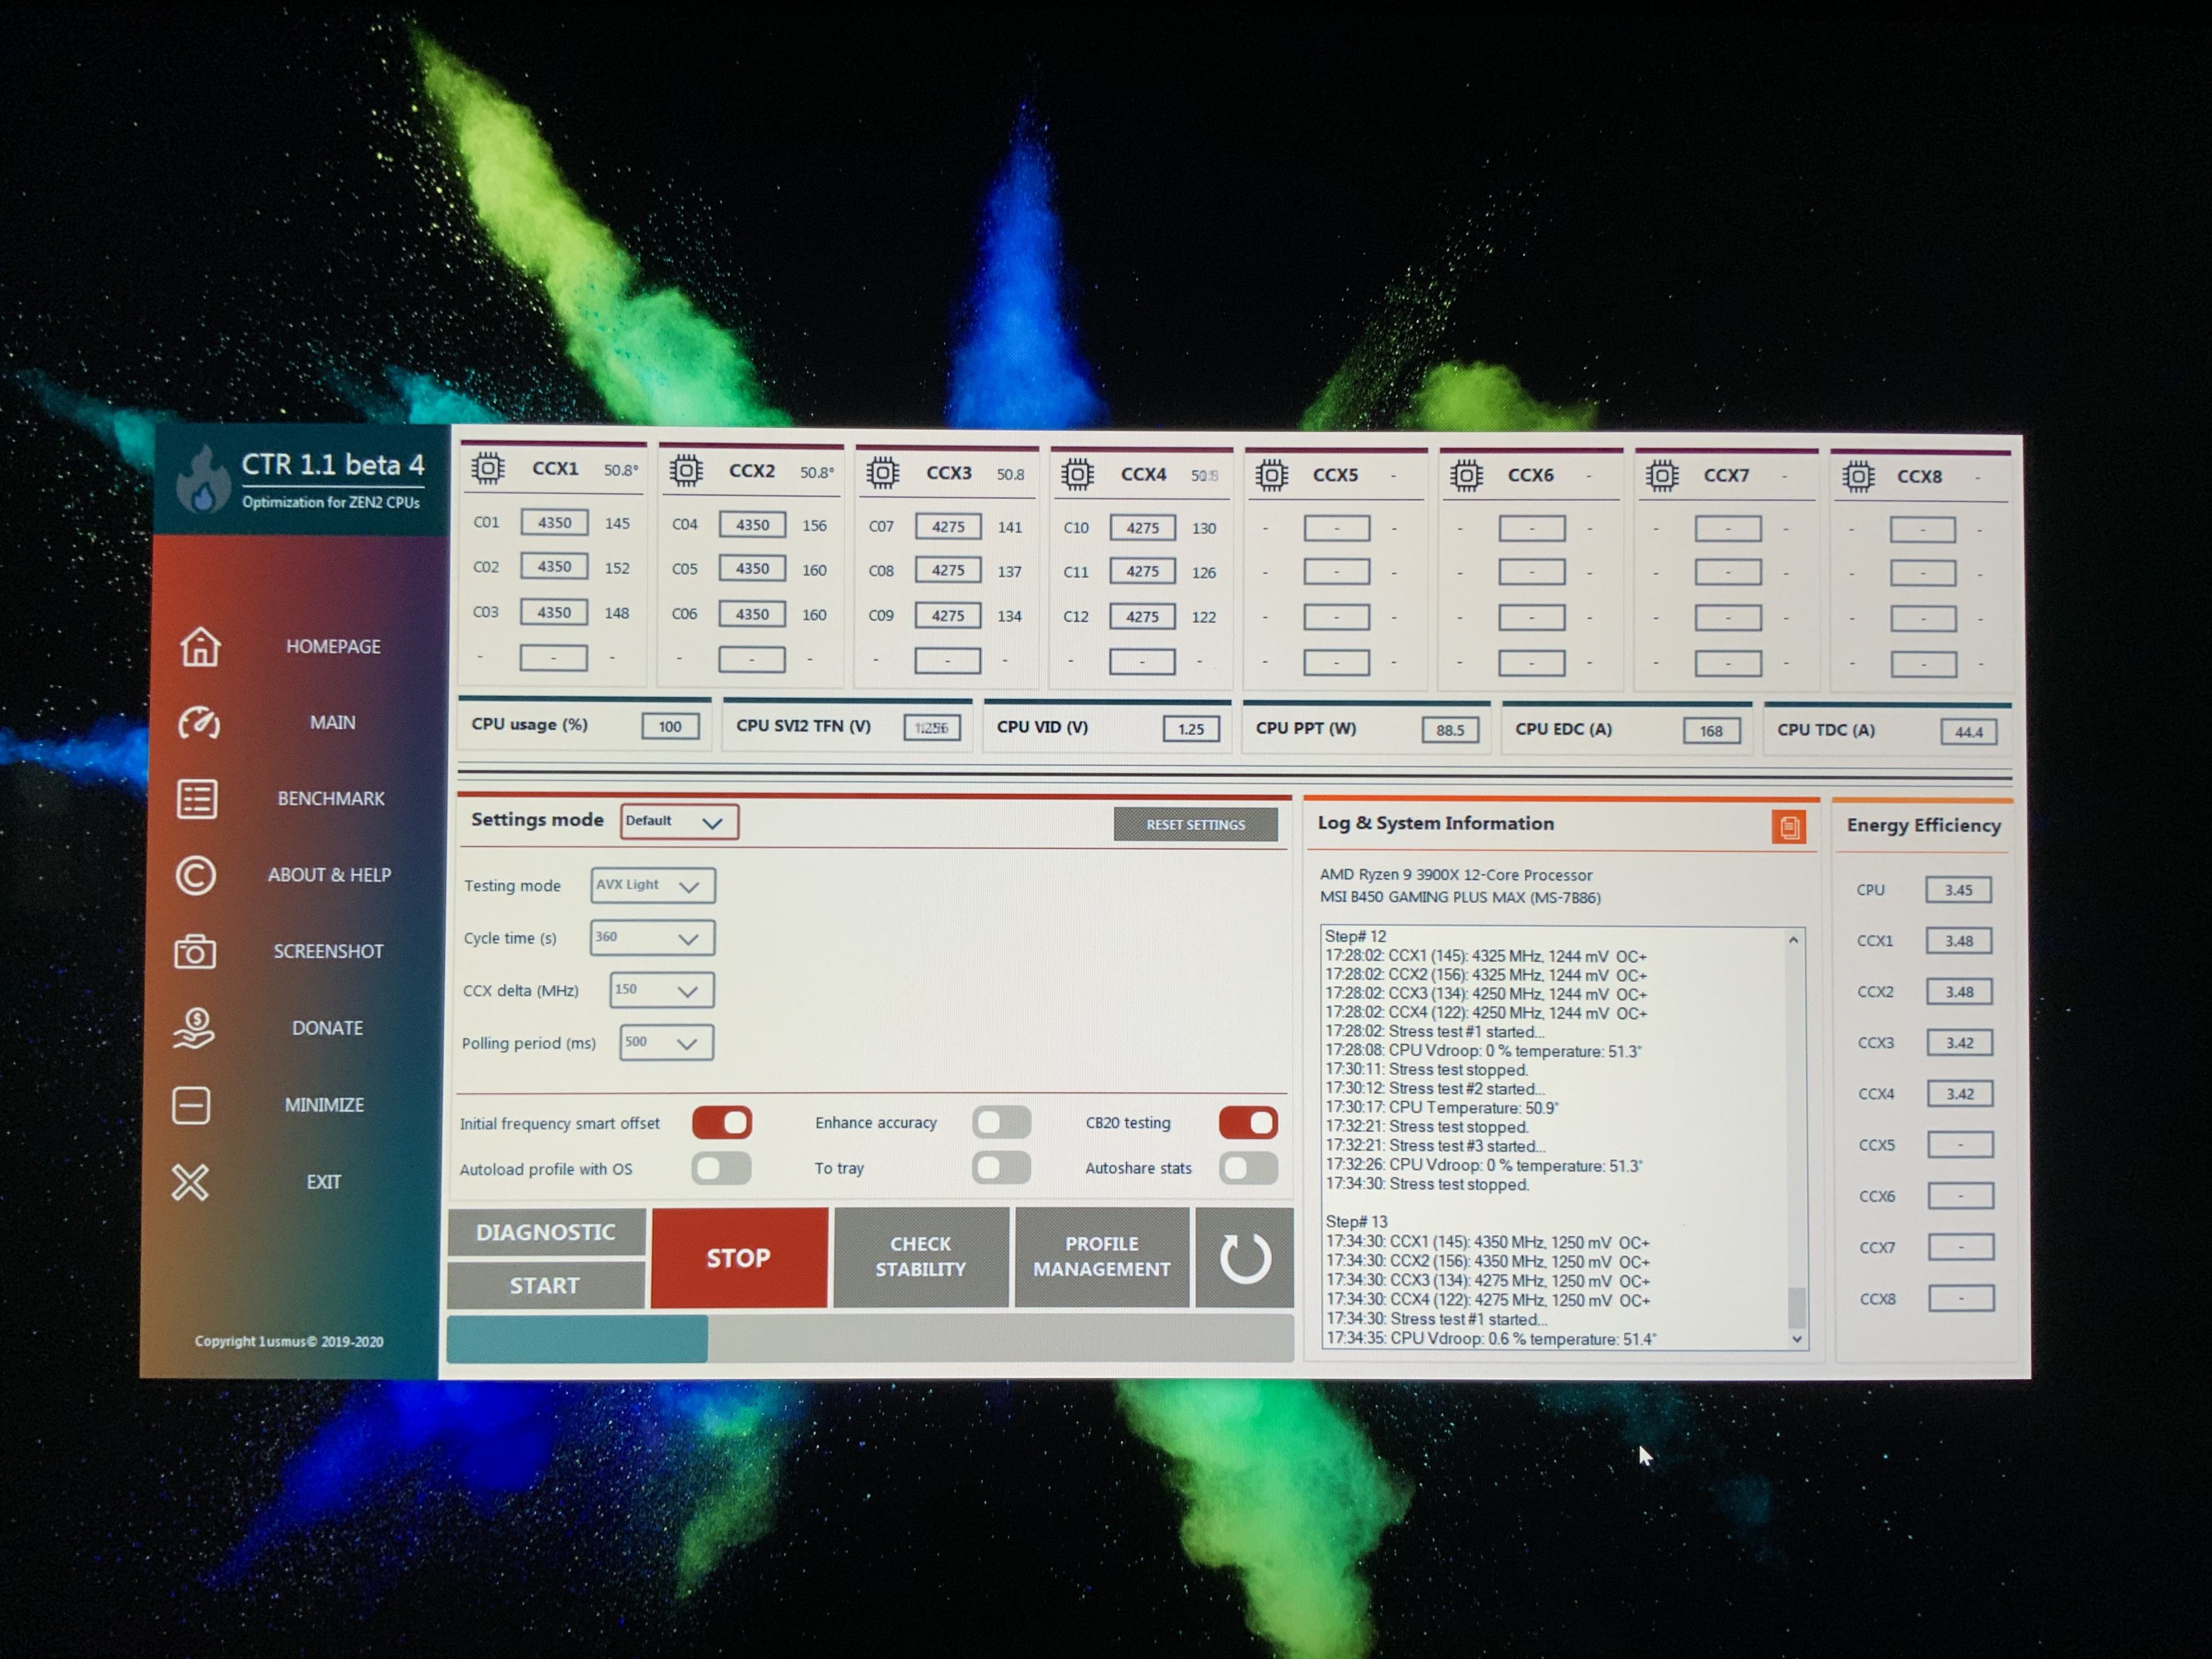Click 'AMD Ryzen 9 3900X 12-Core Processor' text
Viewport: 2212px width, 1659px height.
pos(1456,875)
